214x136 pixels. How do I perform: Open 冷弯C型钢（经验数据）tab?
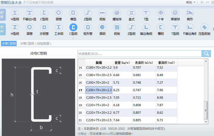[36, 43]
